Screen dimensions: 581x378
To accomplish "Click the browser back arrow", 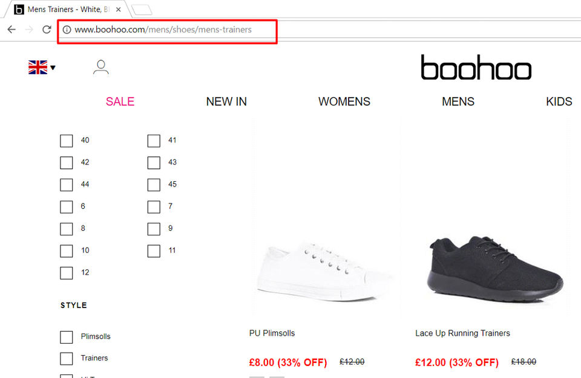I will click(x=11, y=30).
